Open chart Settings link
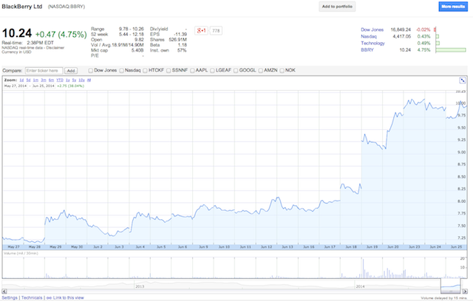This screenshot has width=473, height=301. [x=10, y=298]
